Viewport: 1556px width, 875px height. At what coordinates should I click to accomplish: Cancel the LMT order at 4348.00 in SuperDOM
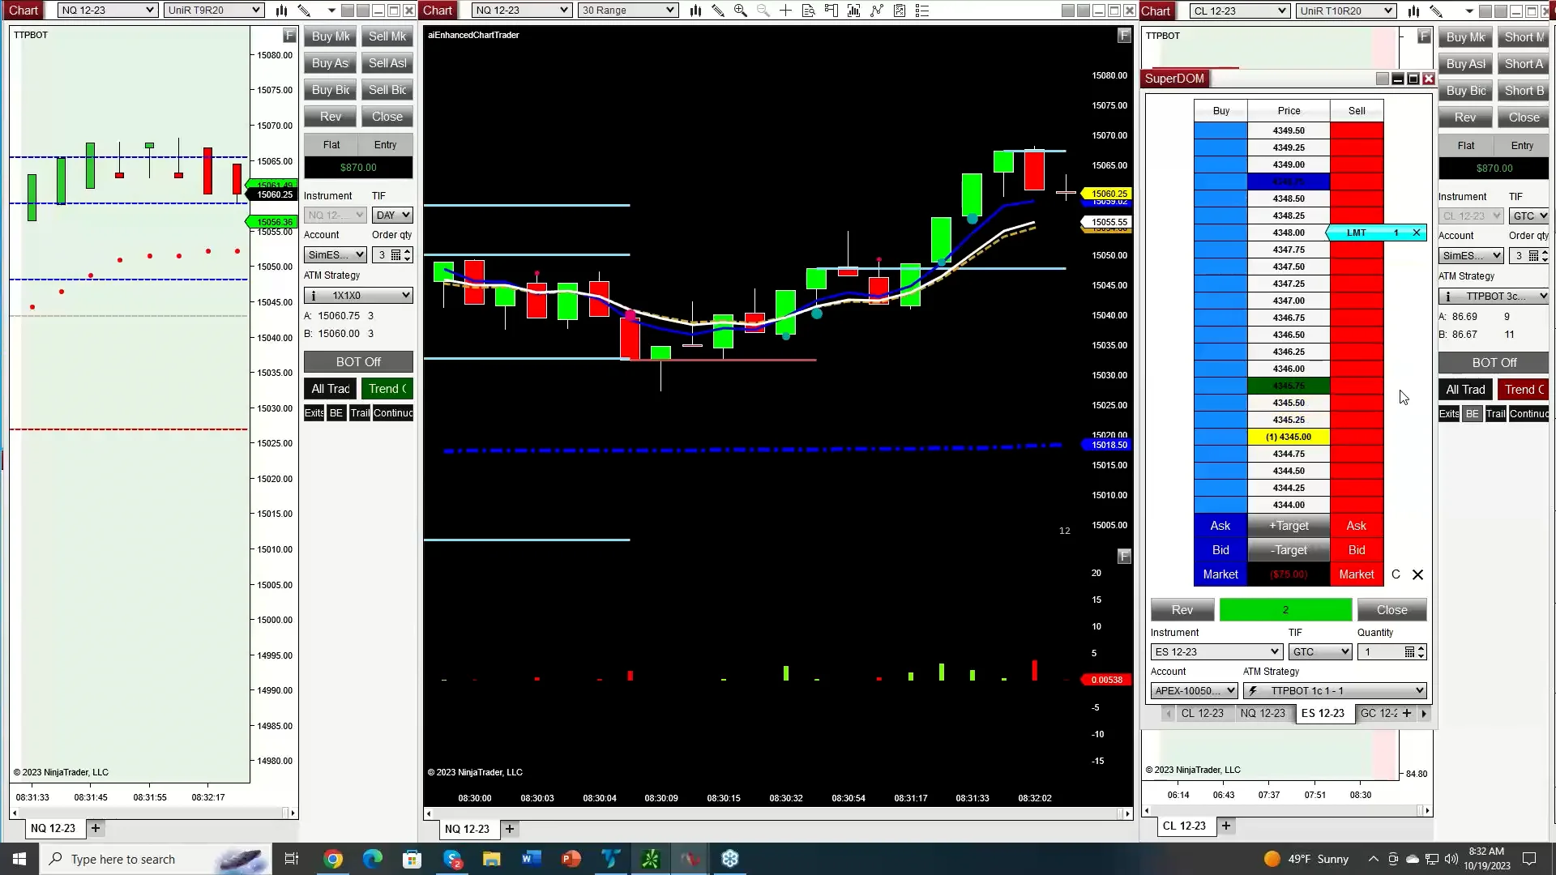coord(1417,233)
